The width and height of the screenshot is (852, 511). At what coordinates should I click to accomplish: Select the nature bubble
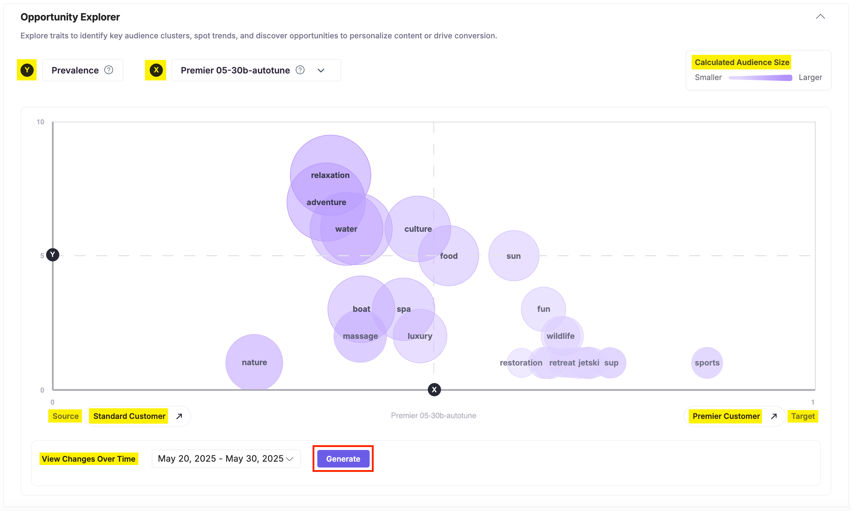(x=254, y=363)
